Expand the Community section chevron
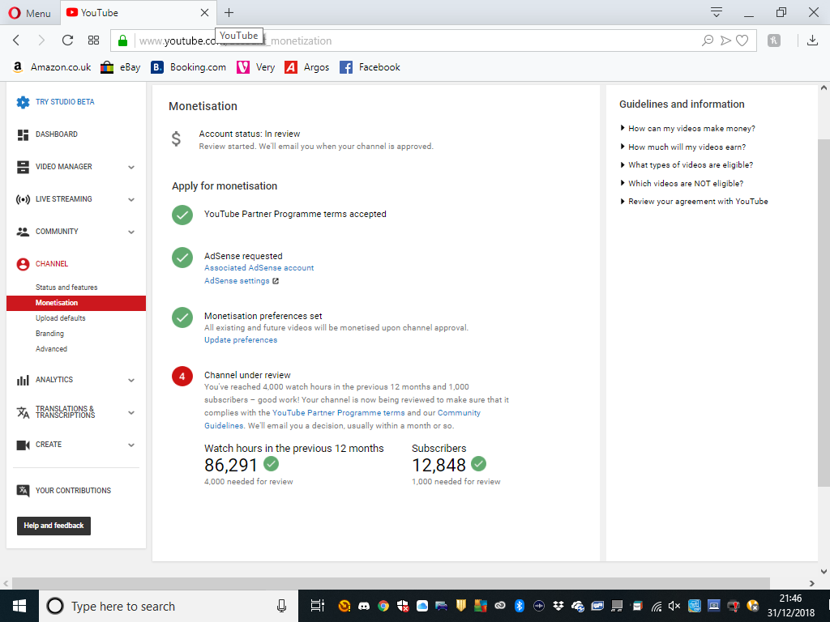Image resolution: width=830 pixels, height=622 pixels. pos(131,232)
